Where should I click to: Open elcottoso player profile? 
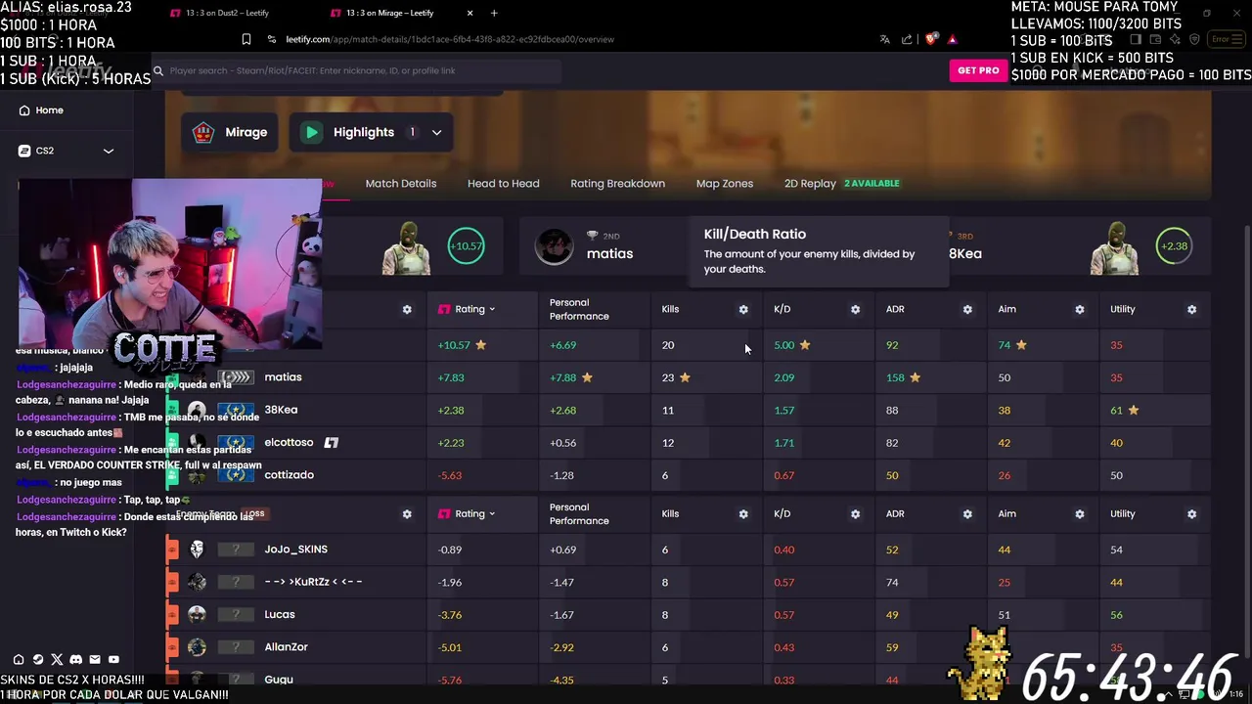(289, 443)
